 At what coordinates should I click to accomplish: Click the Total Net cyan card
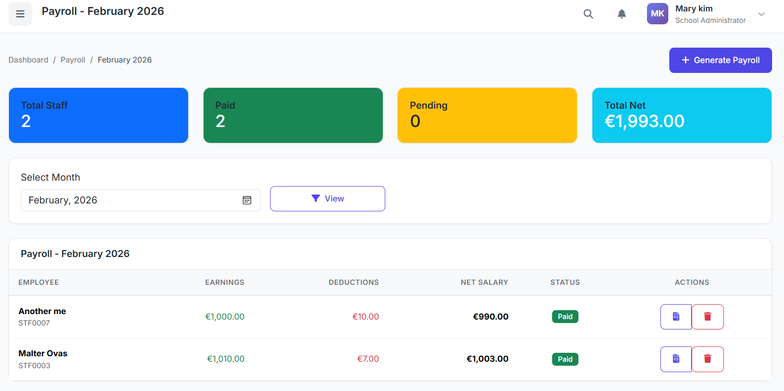tap(681, 115)
